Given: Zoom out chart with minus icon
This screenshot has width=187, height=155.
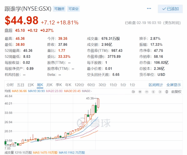Looking at the screenshot, I should click(x=147, y=92).
